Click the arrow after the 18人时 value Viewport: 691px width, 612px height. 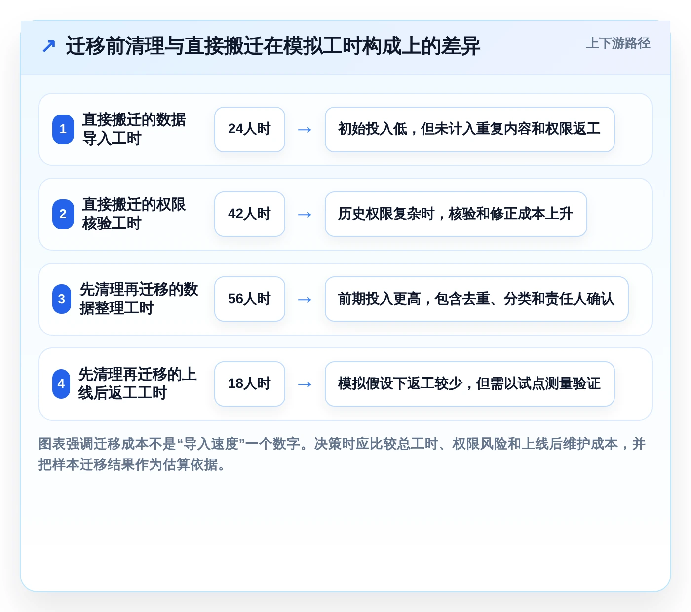pyautogui.click(x=305, y=384)
